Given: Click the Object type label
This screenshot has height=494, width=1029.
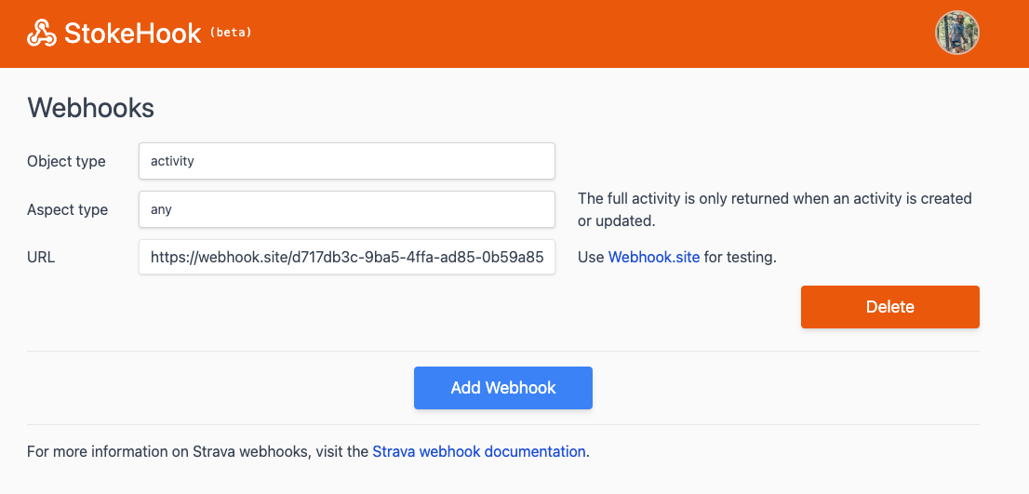Looking at the screenshot, I should pyautogui.click(x=66, y=161).
